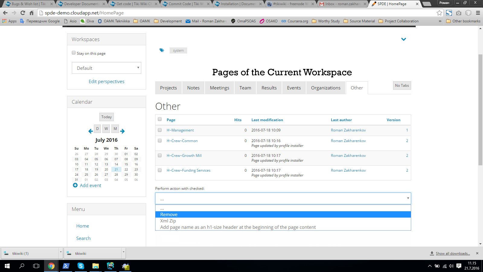Click the blue tags icon beside system
The width and height of the screenshot is (483, 272).
(162, 50)
